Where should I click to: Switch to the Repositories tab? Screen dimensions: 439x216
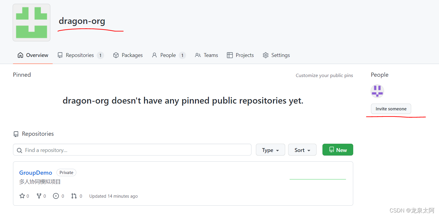(x=80, y=55)
